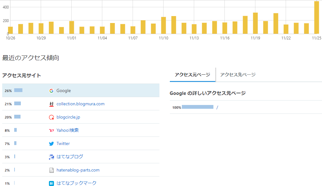This screenshot has width=322, height=186.
Task: Click the Yahoo! Y! icon
Action: click(51, 130)
